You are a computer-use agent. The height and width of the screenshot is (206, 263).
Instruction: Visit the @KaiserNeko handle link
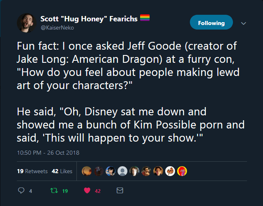coord(57,27)
